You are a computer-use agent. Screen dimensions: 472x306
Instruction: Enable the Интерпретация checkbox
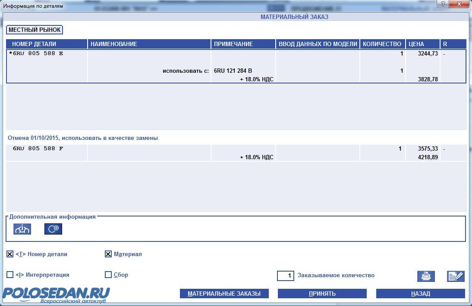tap(10, 275)
